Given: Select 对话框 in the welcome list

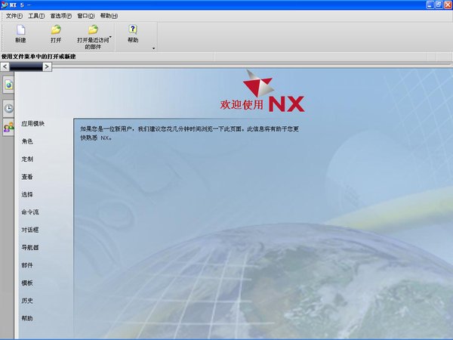Looking at the screenshot, I should (30, 230).
